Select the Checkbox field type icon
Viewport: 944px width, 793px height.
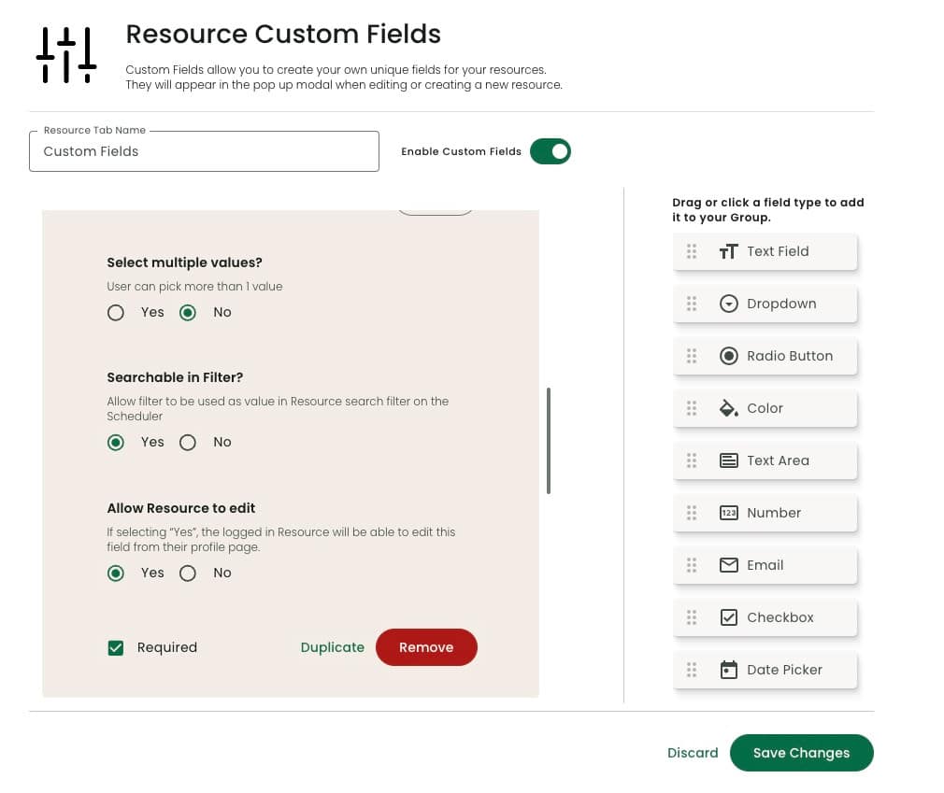729,617
